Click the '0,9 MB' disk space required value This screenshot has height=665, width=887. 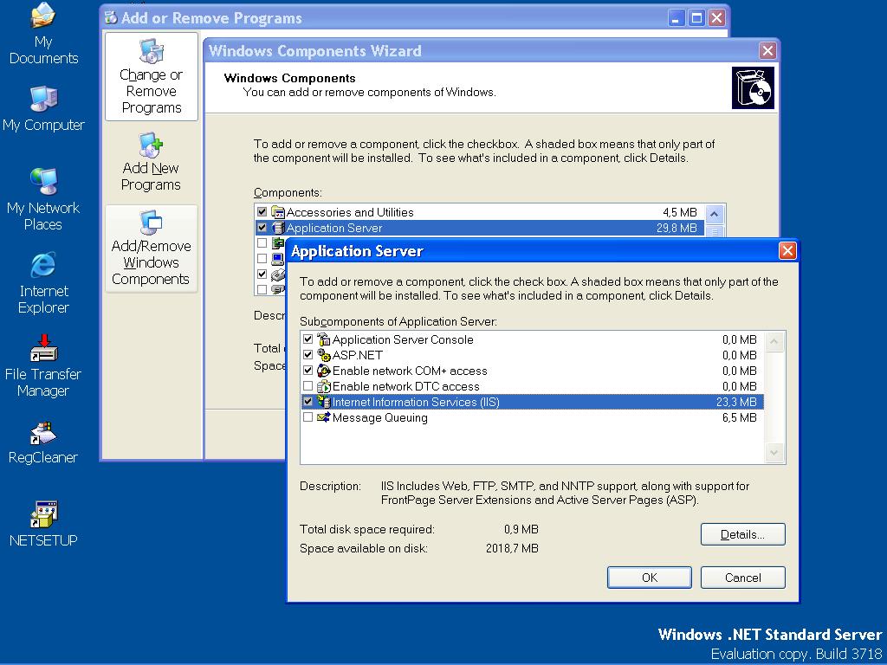pyautogui.click(x=521, y=529)
